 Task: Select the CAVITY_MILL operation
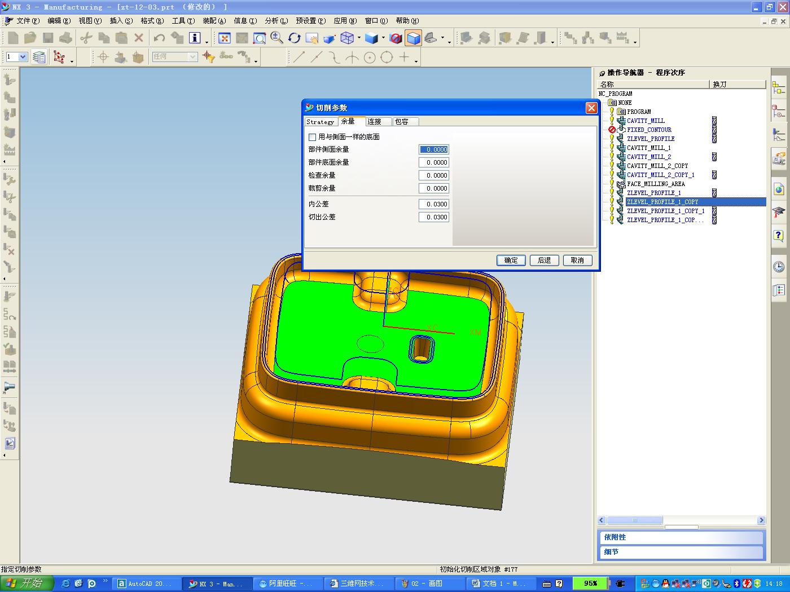pos(646,121)
